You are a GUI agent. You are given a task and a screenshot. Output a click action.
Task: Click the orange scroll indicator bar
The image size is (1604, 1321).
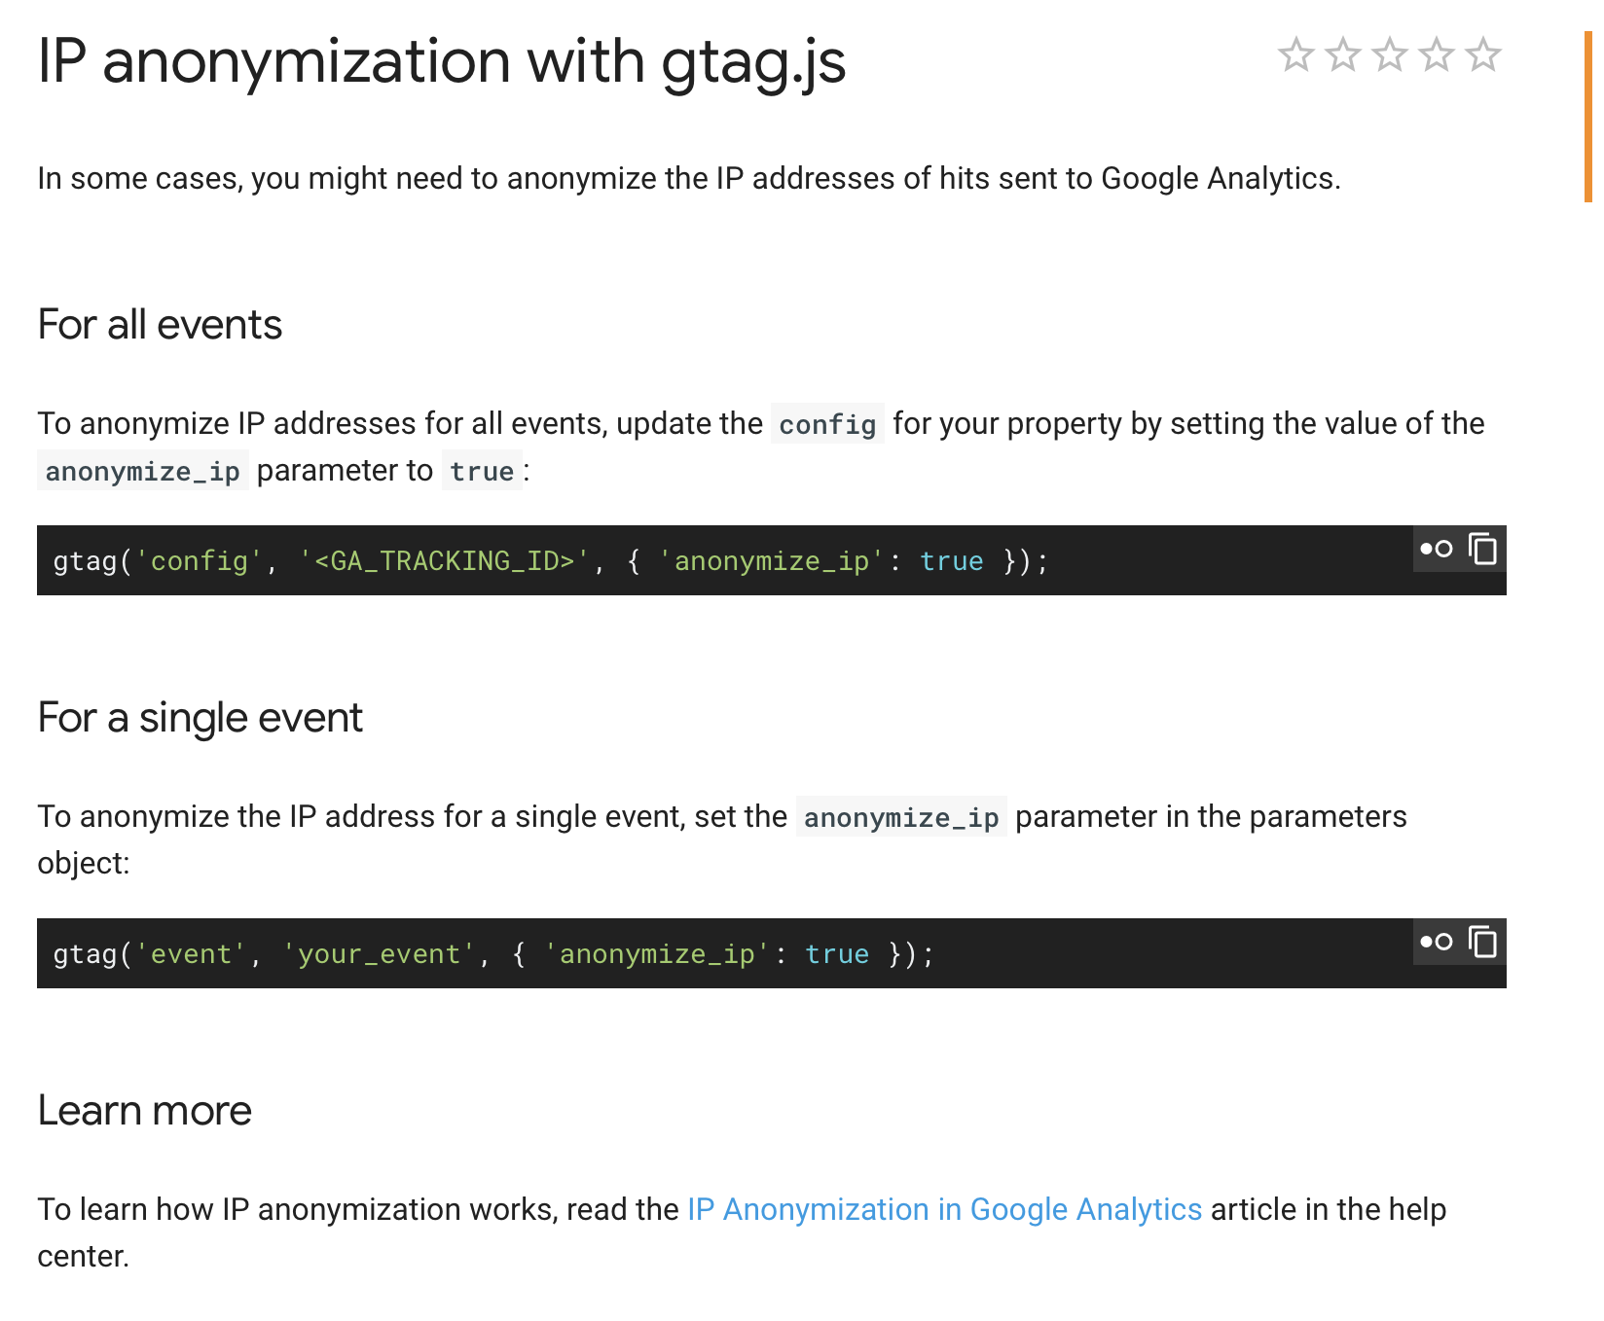[1587, 117]
